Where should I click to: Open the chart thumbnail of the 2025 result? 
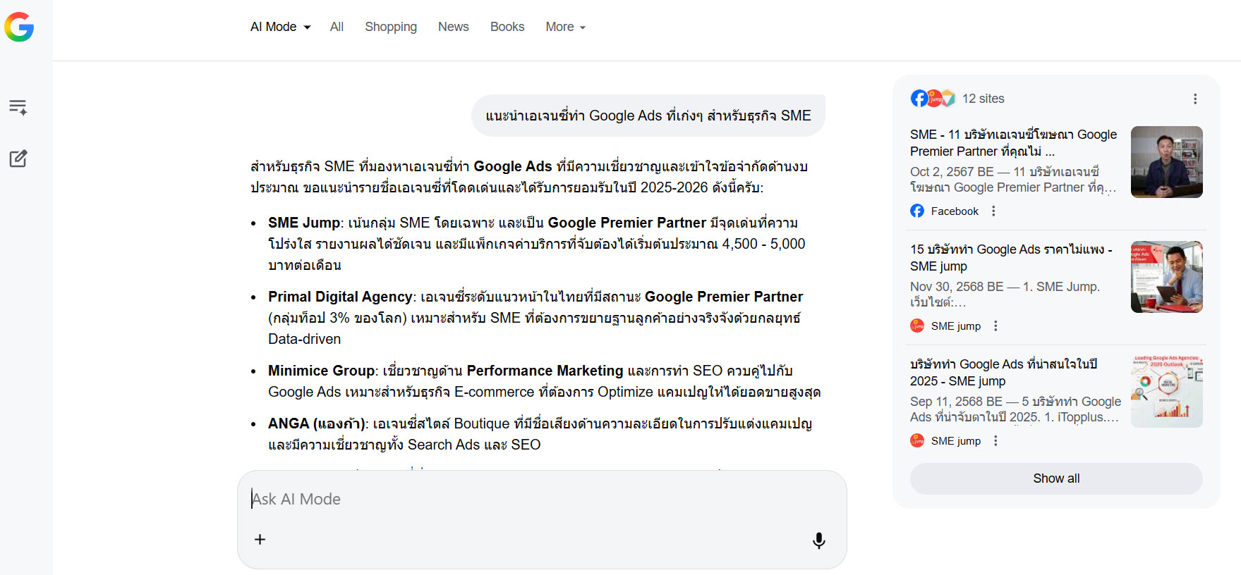(x=1167, y=392)
